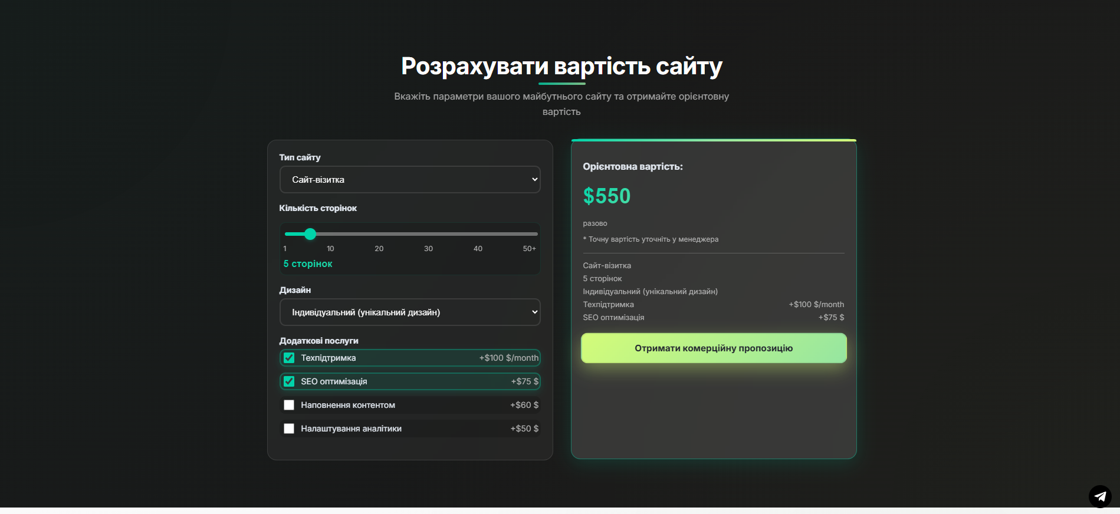Click 'Сайт-візитка' line in summary panel
The height and width of the screenshot is (514, 1120).
coord(607,266)
